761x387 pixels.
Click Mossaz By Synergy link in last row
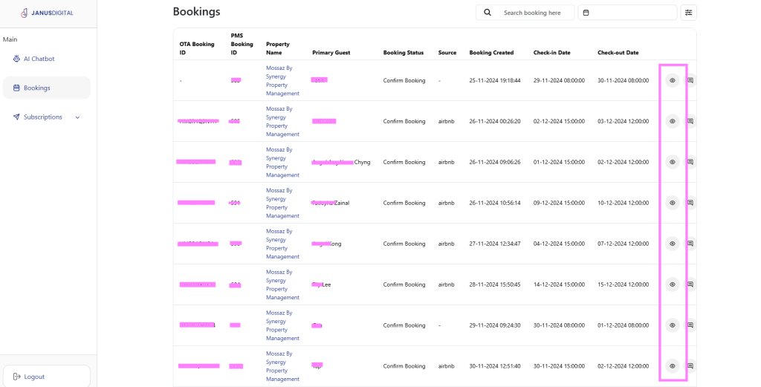point(282,366)
